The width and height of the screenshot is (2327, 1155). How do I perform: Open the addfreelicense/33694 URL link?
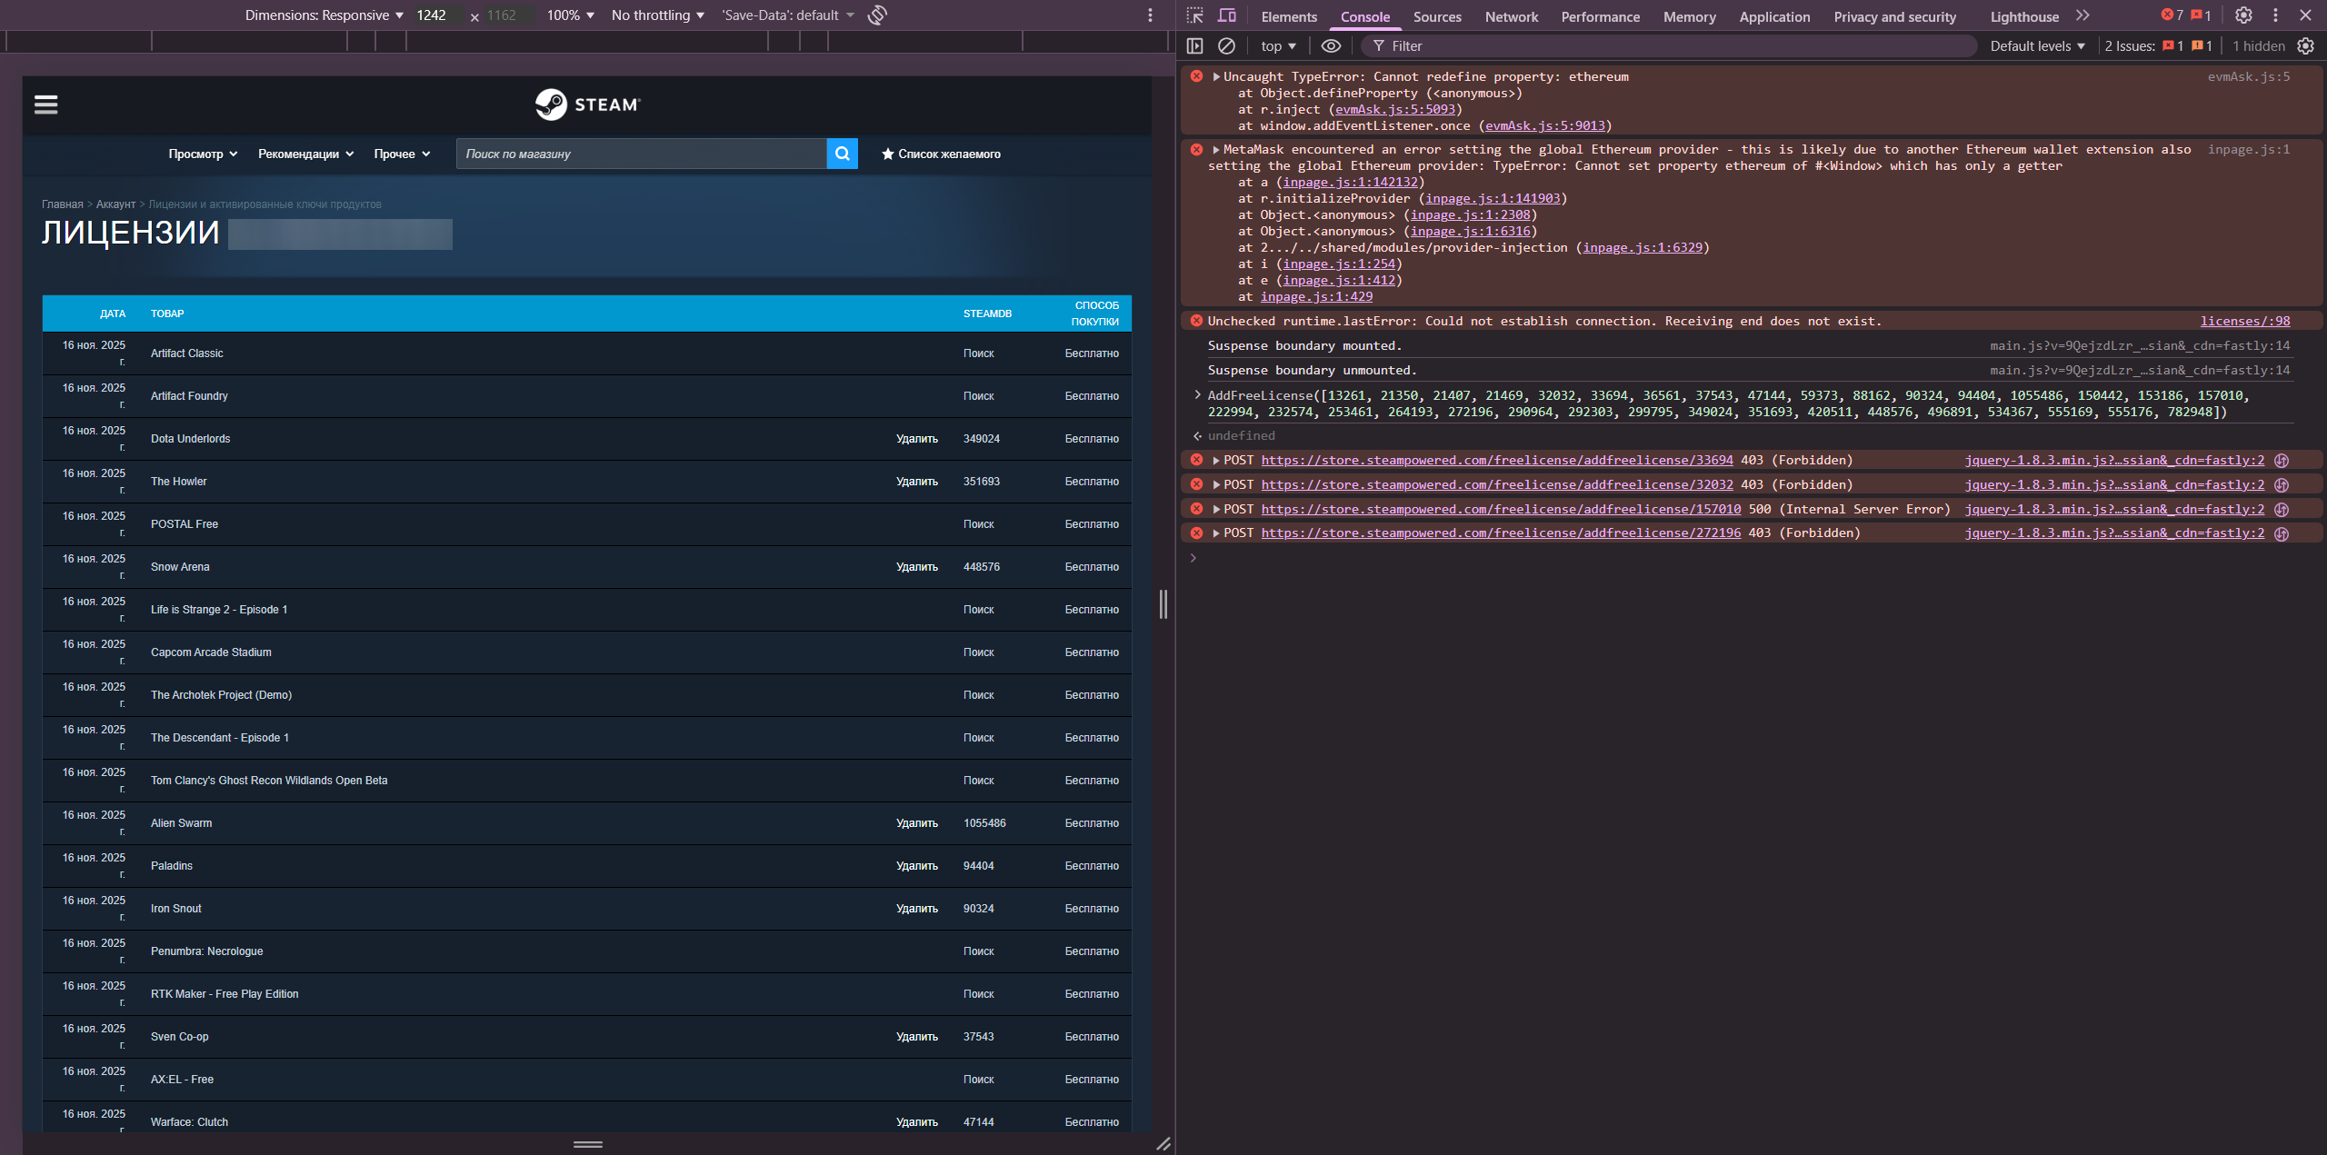pyautogui.click(x=1496, y=461)
